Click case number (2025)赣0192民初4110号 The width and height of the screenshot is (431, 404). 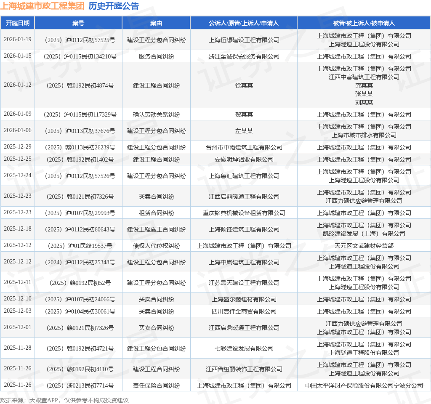(78, 369)
